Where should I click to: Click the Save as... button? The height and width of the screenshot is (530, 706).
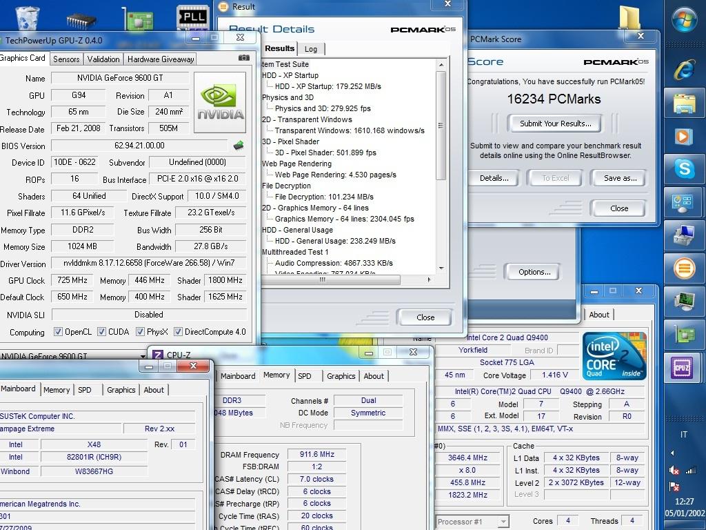click(x=620, y=178)
